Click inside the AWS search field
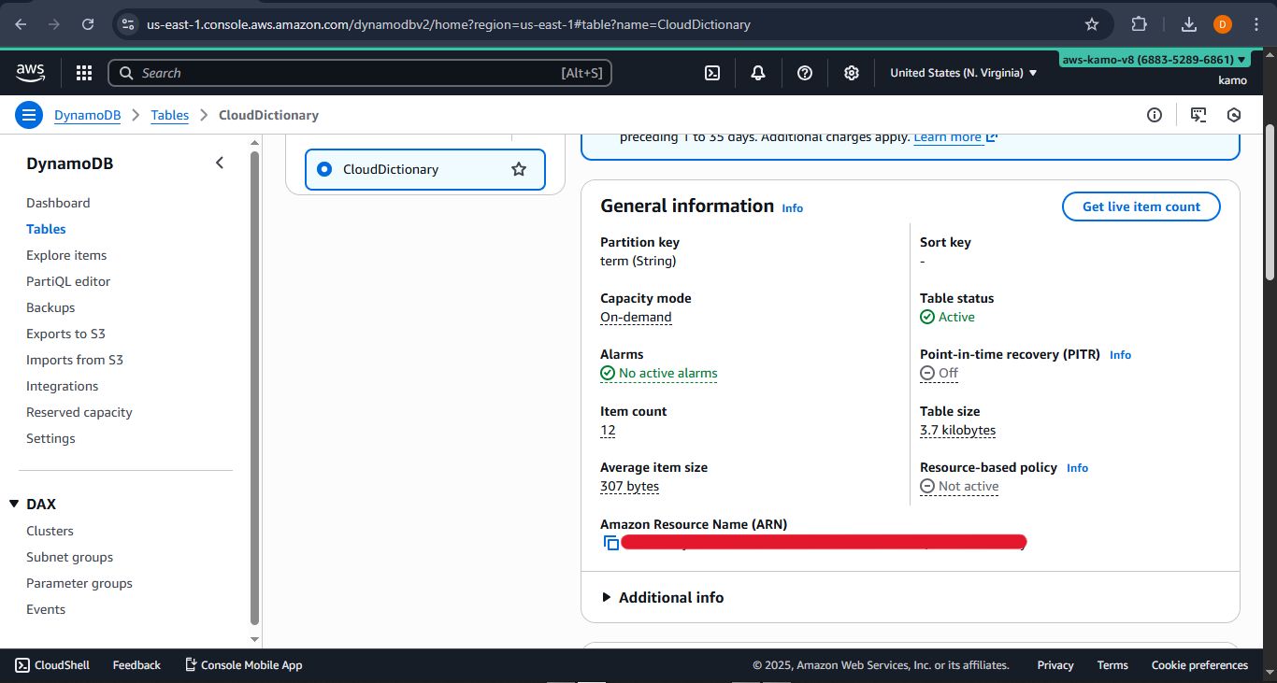Viewport: 1277px width, 683px height. pyautogui.click(x=360, y=72)
